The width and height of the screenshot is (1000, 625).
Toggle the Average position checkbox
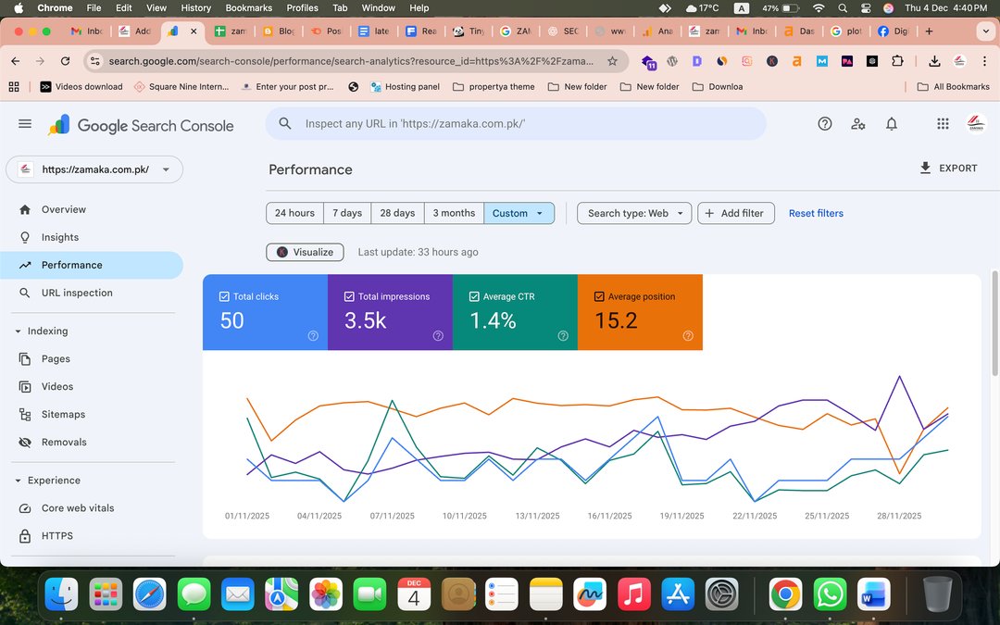[599, 296]
